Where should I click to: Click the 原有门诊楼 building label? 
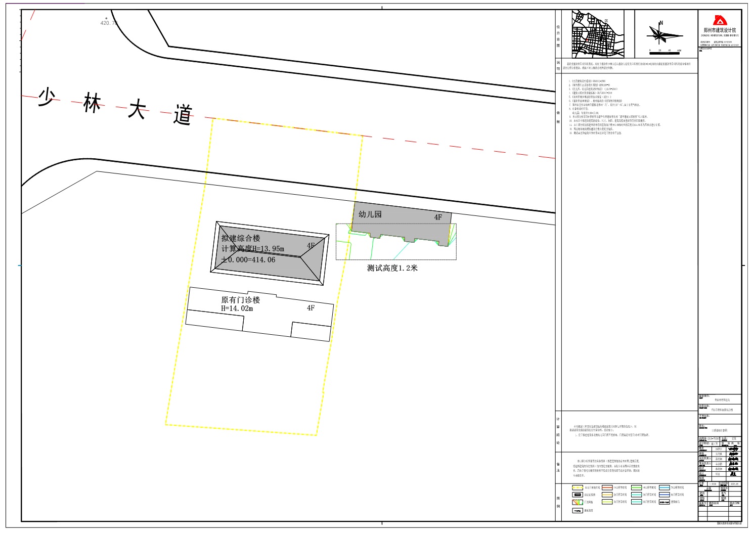[x=240, y=300]
